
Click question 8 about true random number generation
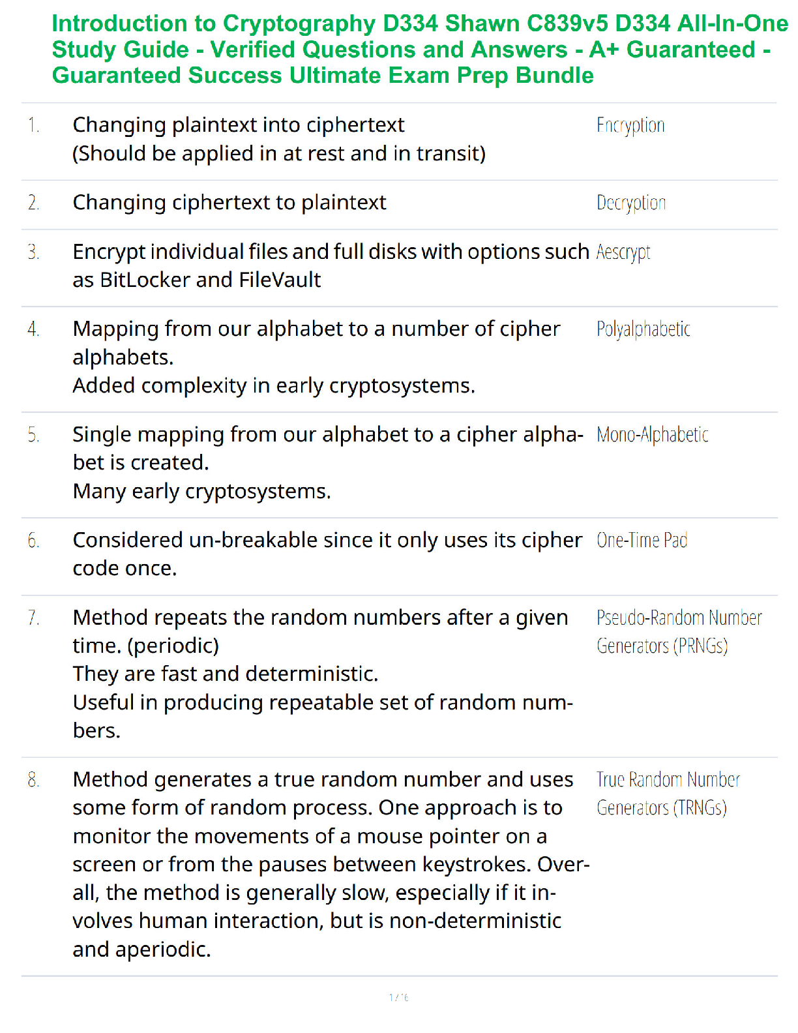point(331,864)
